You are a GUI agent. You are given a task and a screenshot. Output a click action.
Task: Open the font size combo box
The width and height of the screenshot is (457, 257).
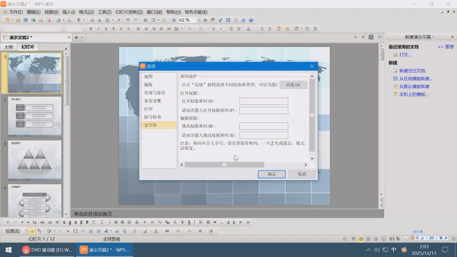tap(76, 28)
